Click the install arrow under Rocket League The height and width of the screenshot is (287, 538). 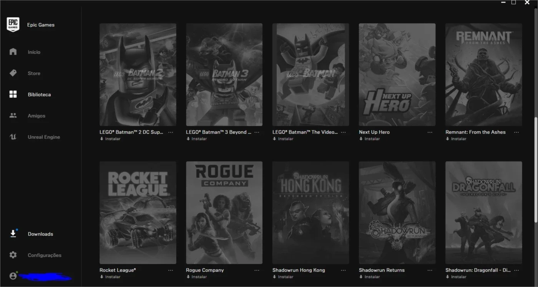(101, 277)
